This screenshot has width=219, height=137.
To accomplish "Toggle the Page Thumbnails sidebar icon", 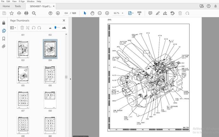I will [x=4, y=31].
